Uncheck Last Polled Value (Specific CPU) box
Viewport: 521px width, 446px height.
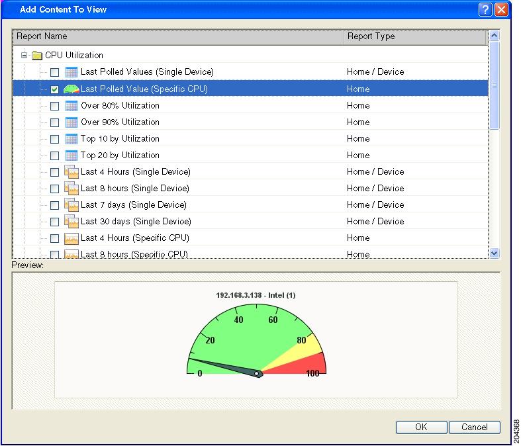[x=54, y=89]
